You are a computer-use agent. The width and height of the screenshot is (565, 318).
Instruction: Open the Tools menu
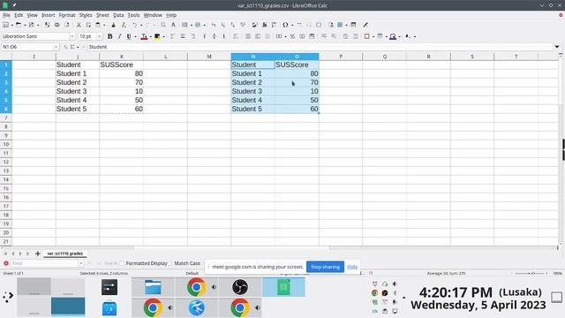click(133, 15)
